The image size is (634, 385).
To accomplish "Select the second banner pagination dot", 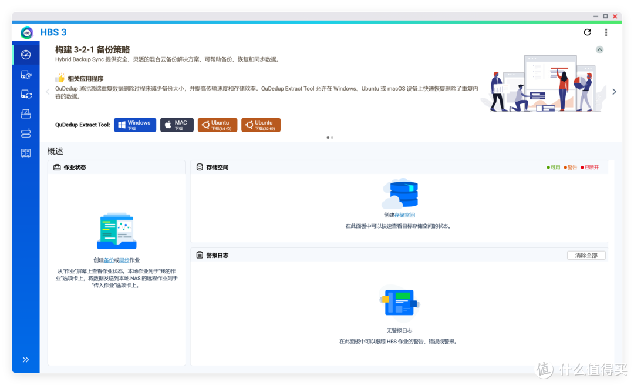I will 332,138.
